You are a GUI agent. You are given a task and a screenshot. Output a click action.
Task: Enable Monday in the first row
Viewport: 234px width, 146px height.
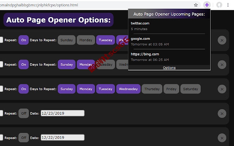pyautogui.click(x=86, y=40)
